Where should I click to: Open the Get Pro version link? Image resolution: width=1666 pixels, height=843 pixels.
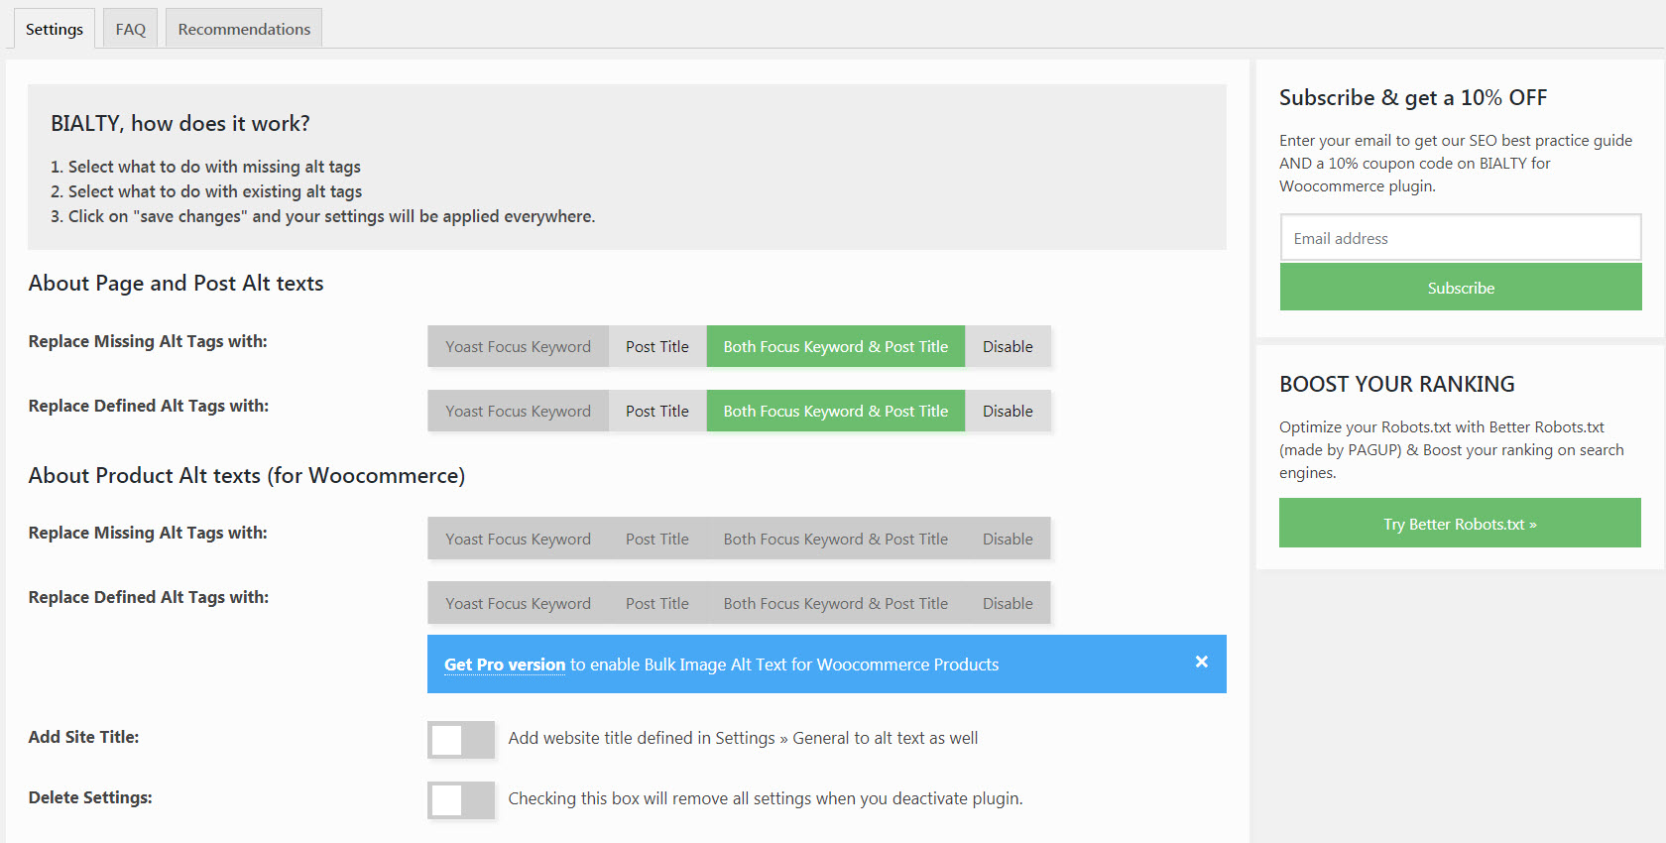click(505, 664)
